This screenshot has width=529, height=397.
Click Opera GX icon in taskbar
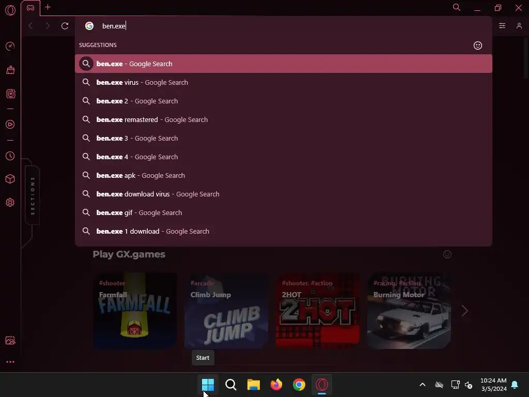[322, 385]
